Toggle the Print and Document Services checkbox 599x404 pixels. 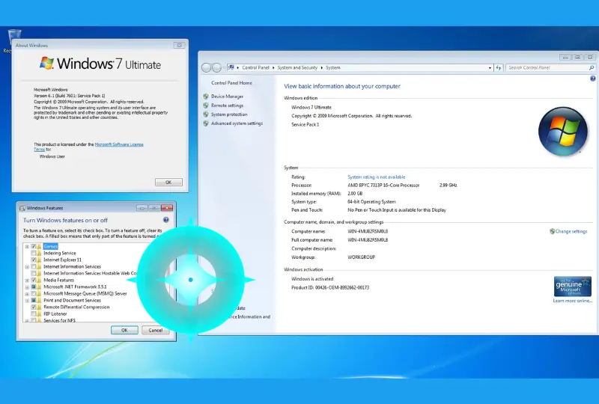coord(34,301)
